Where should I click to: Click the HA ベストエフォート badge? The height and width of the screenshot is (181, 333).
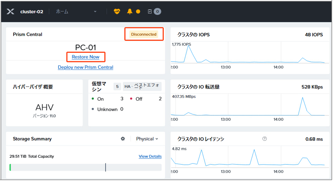coord(142,87)
